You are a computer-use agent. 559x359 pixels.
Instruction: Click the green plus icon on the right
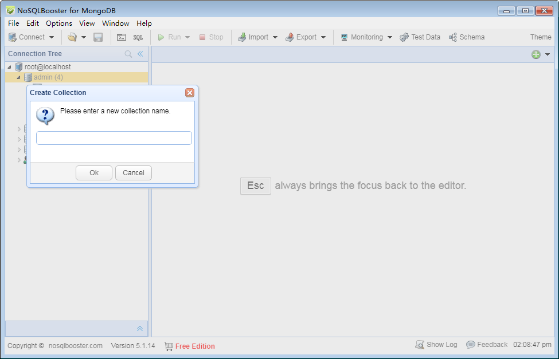coord(534,53)
